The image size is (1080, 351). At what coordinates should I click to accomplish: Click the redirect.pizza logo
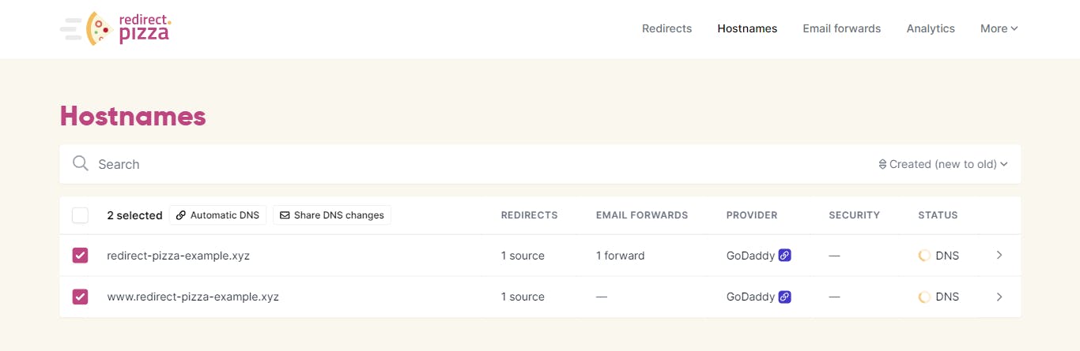(x=115, y=28)
